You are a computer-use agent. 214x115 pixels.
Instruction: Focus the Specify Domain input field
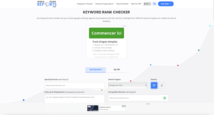coord(75,85)
